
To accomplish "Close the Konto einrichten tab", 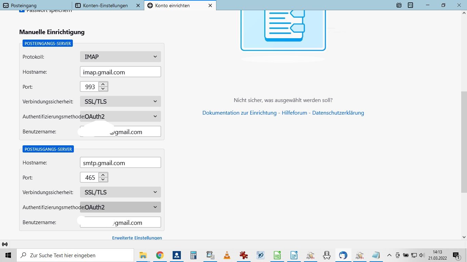I will tap(210, 5).
